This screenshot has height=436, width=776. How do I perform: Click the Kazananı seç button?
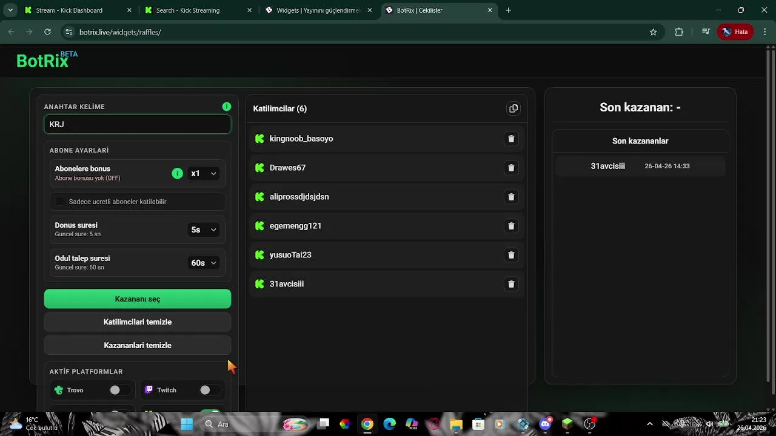tap(138, 299)
